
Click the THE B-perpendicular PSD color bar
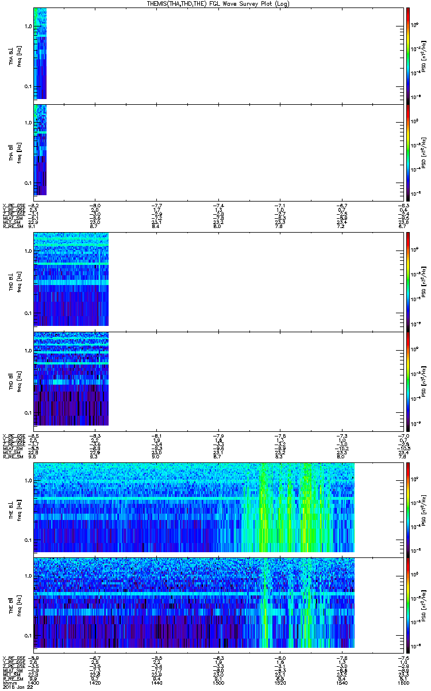tap(408, 510)
